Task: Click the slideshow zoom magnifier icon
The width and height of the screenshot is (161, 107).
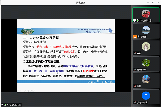Action: click(31, 91)
